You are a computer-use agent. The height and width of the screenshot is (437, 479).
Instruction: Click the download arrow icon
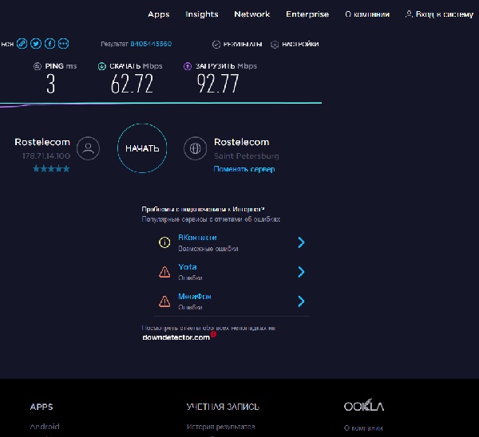tap(101, 66)
